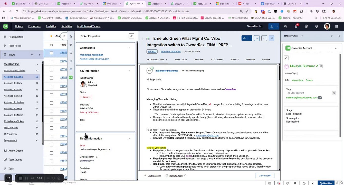Switch to the Resolution tab
The height and width of the screenshot is (185, 344).
[181, 60]
